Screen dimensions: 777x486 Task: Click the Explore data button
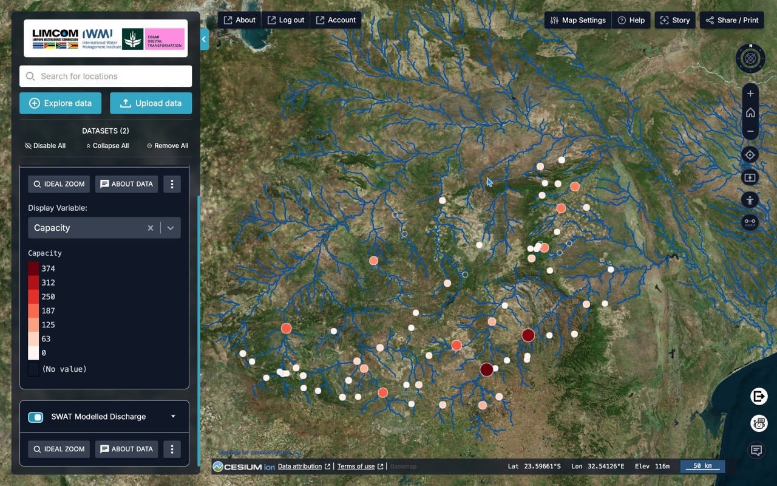tap(60, 103)
